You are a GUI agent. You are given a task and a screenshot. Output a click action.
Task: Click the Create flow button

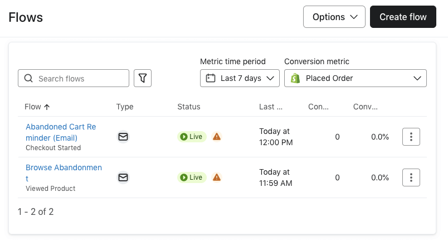[x=403, y=17]
